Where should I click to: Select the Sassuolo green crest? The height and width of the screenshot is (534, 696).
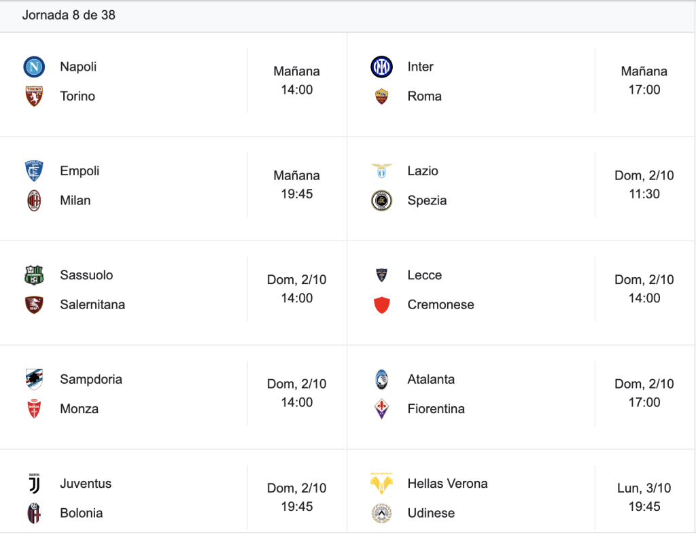[34, 275]
